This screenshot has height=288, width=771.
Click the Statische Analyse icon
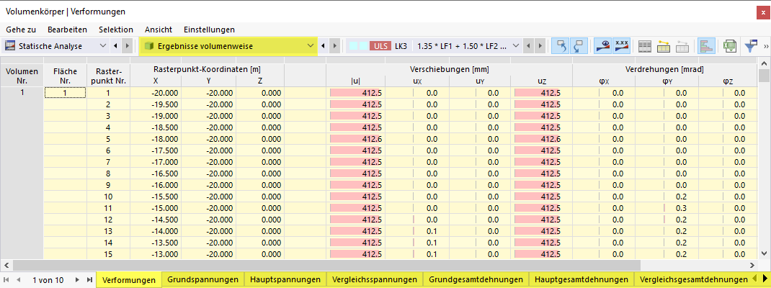pos(10,46)
